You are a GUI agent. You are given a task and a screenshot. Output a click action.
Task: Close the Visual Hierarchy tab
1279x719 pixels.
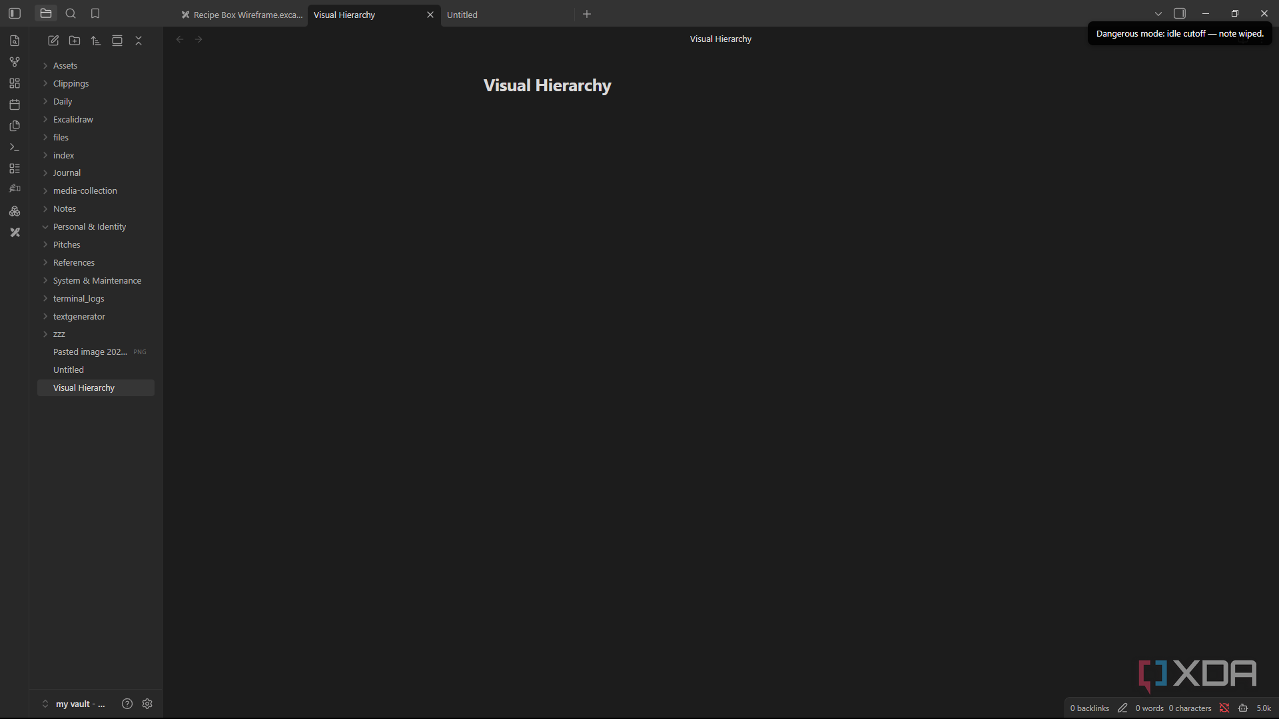coord(430,15)
